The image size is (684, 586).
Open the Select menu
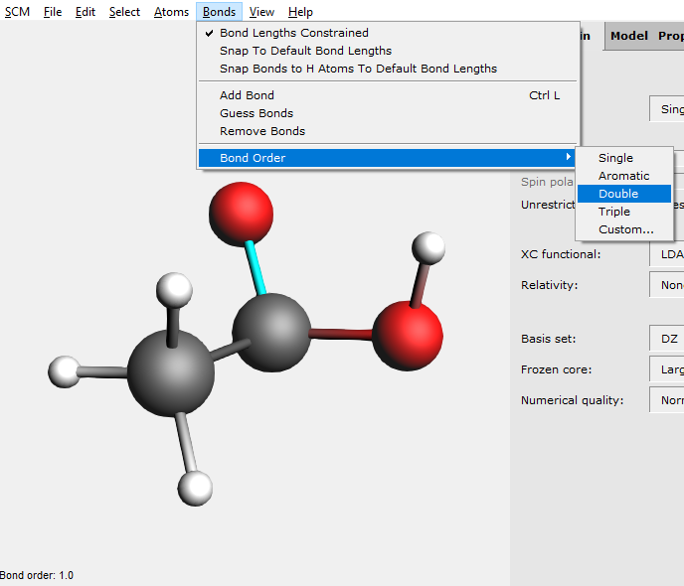[124, 12]
